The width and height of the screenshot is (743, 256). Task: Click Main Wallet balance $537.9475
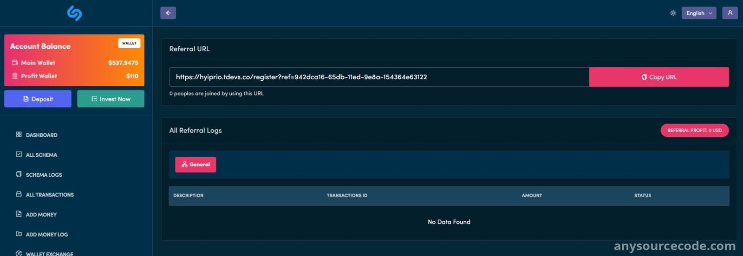coord(123,63)
